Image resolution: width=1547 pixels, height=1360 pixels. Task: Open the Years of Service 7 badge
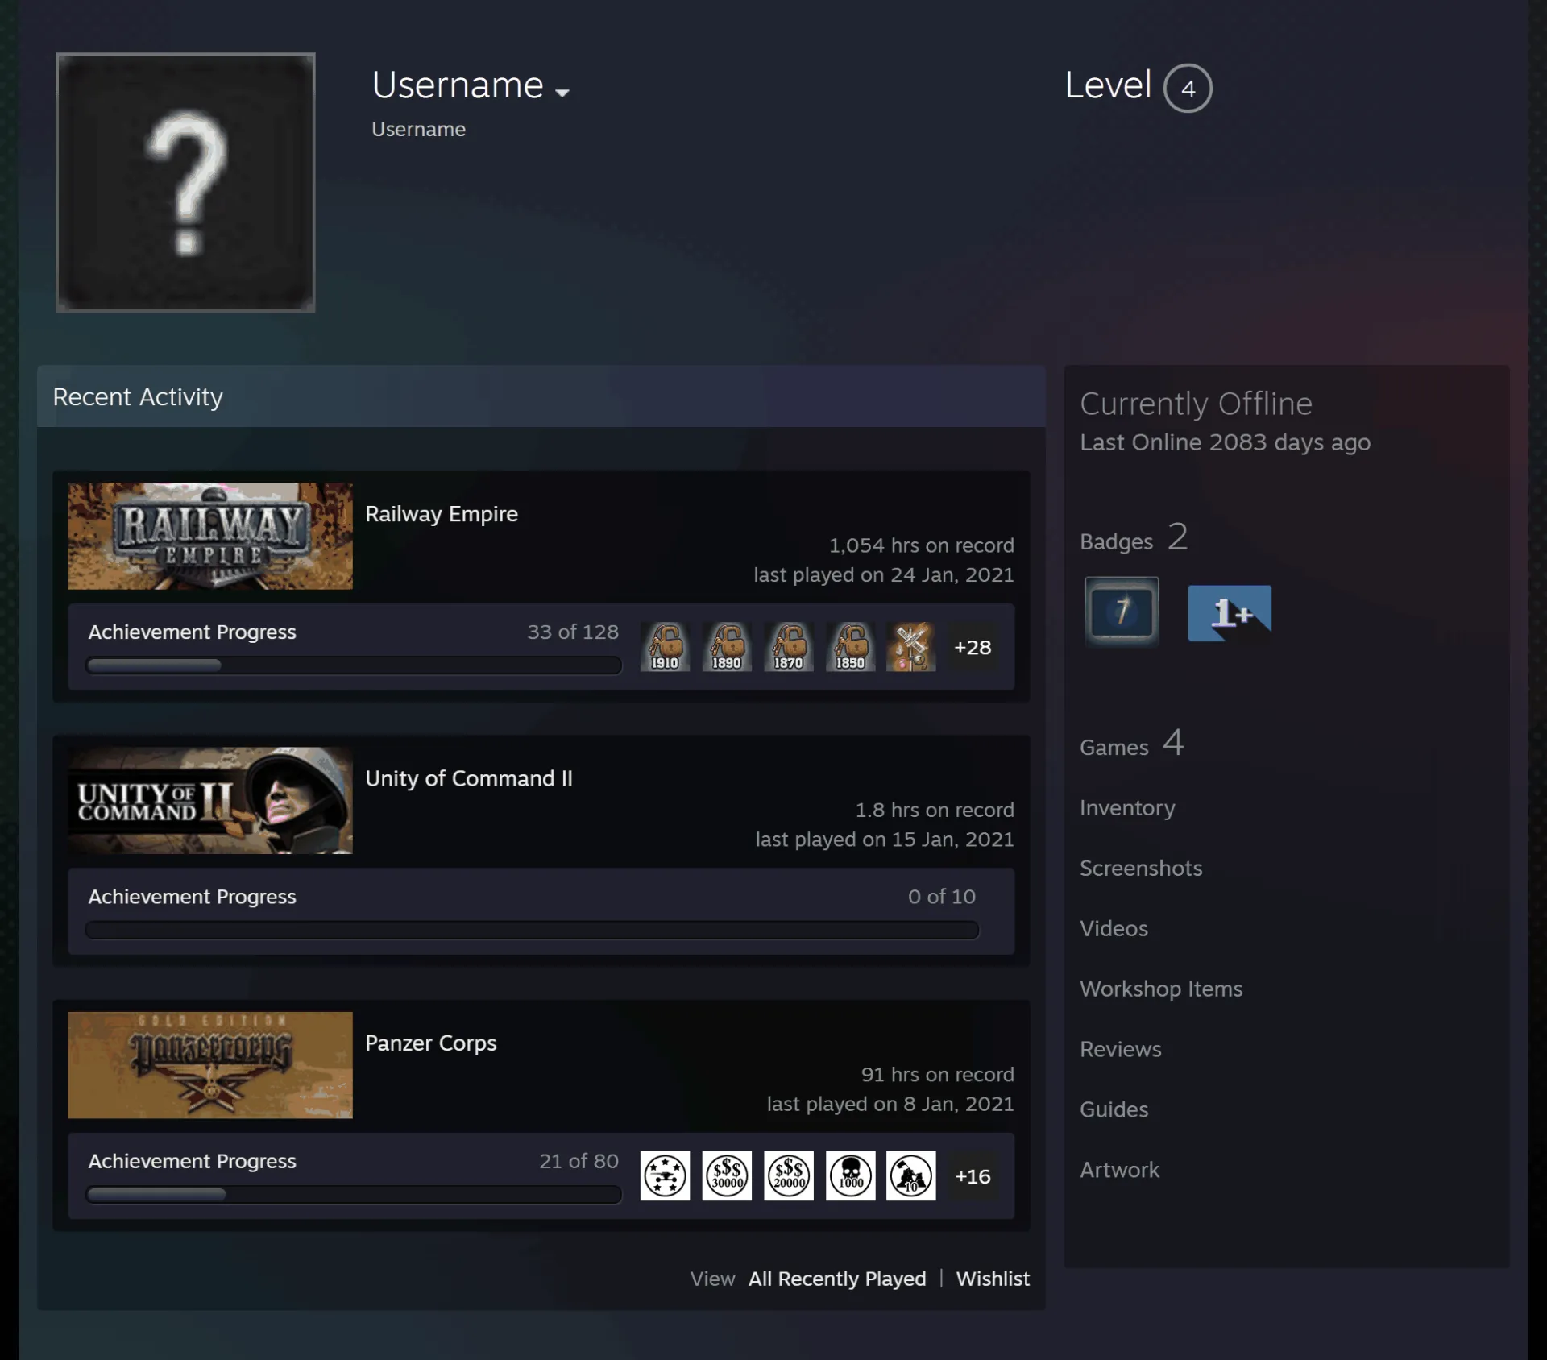[1122, 612]
